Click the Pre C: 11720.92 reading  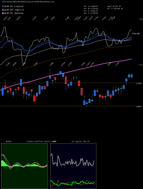91,13
